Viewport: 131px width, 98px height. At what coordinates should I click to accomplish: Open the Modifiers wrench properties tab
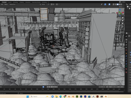[x=126, y=56]
